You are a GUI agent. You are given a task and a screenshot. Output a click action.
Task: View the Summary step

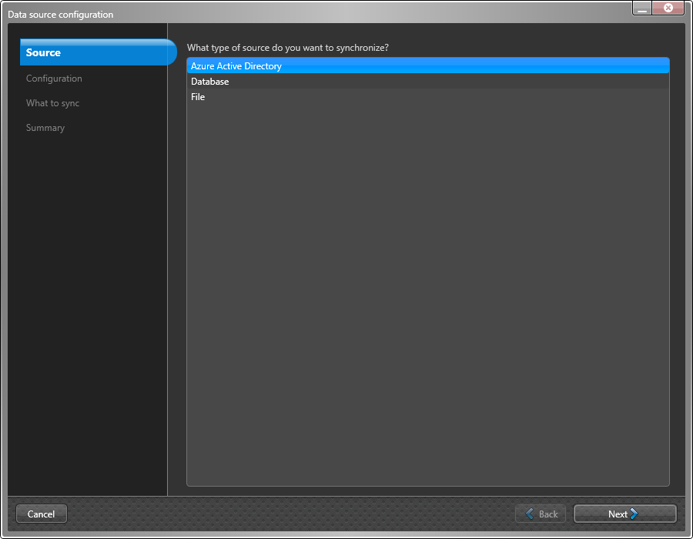click(45, 127)
